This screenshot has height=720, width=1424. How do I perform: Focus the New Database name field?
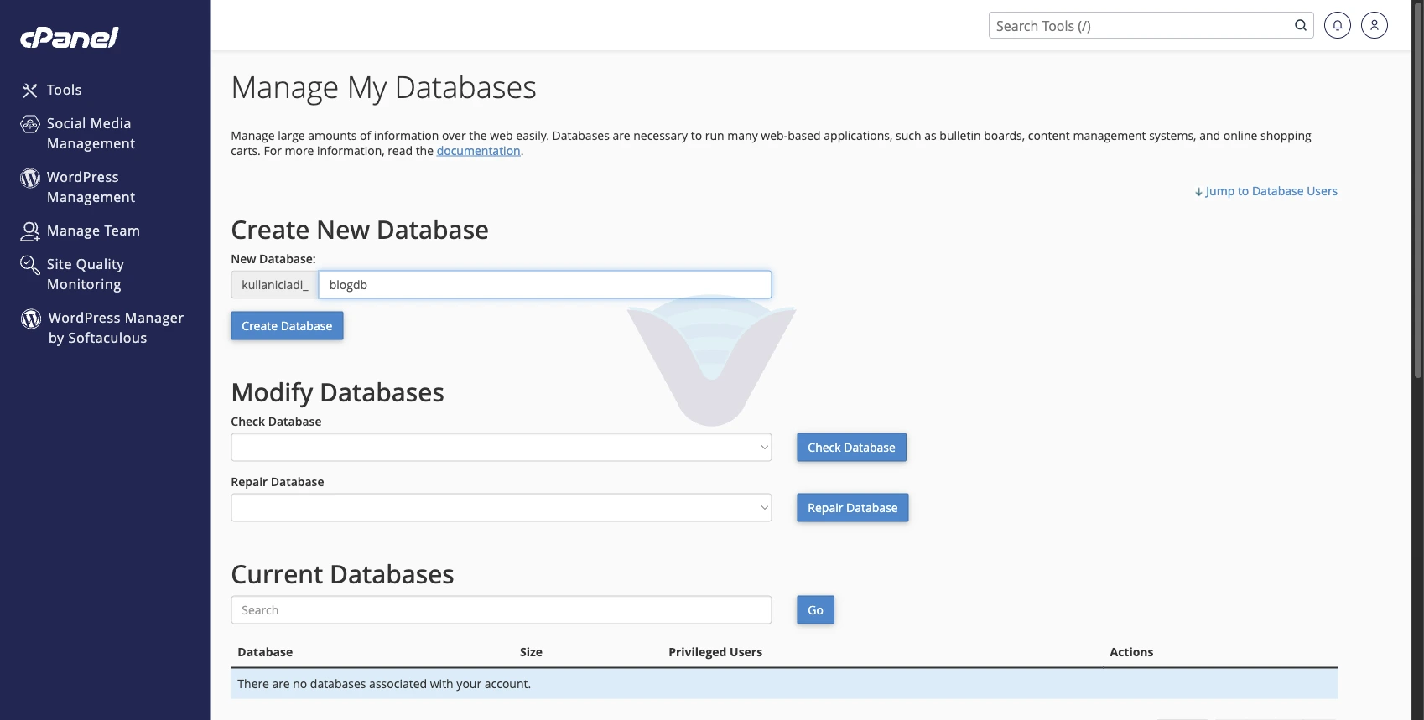tap(545, 285)
